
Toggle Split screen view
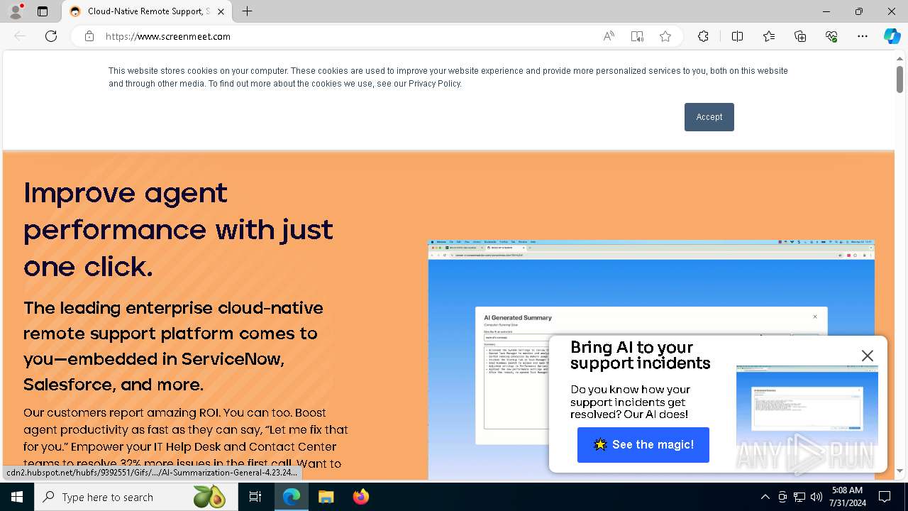coord(737,36)
